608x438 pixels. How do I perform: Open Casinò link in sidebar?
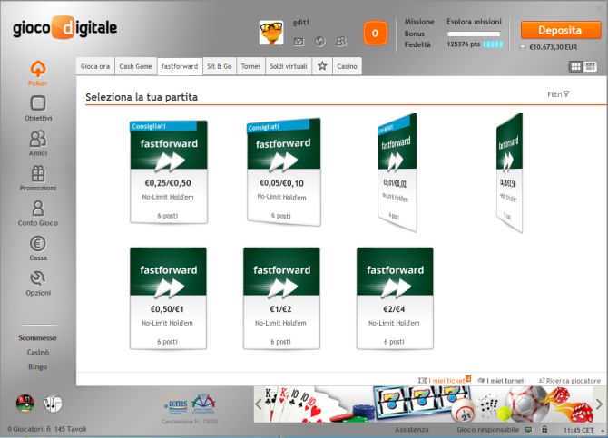click(37, 353)
